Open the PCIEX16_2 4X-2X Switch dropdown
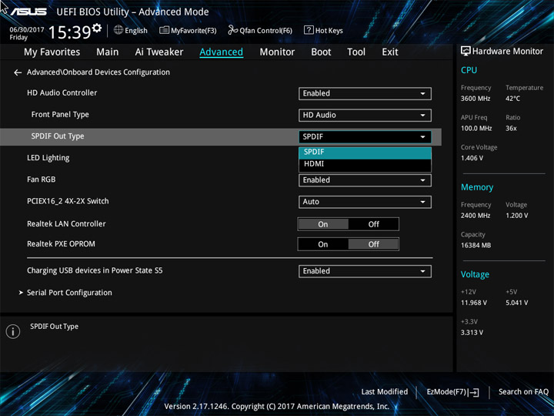This screenshot has width=554, height=416. coord(365,202)
